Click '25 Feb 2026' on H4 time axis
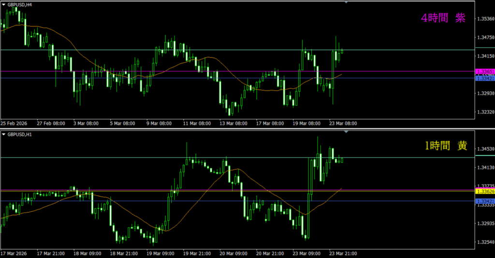 15,124
